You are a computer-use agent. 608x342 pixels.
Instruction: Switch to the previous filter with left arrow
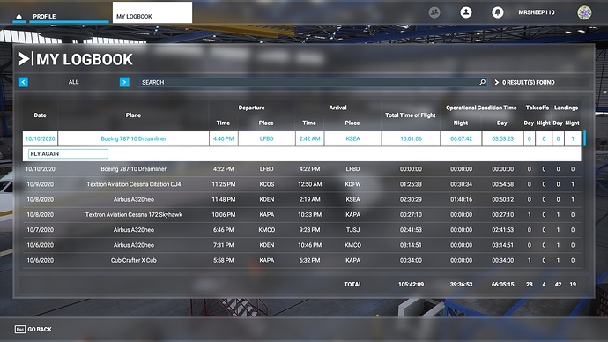tap(23, 82)
